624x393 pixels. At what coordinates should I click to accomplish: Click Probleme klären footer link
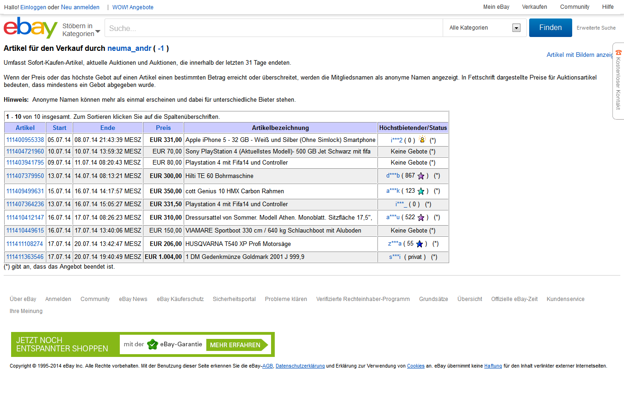click(x=286, y=299)
